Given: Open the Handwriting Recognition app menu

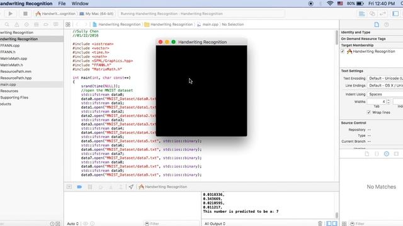Looking at the screenshot, I should pos(26,4).
